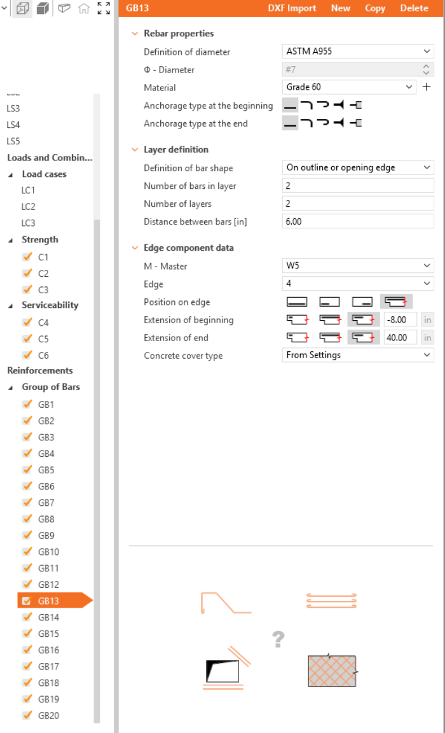Click DXF Import in the header
The height and width of the screenshot is (733, 445).
[292, 8]
